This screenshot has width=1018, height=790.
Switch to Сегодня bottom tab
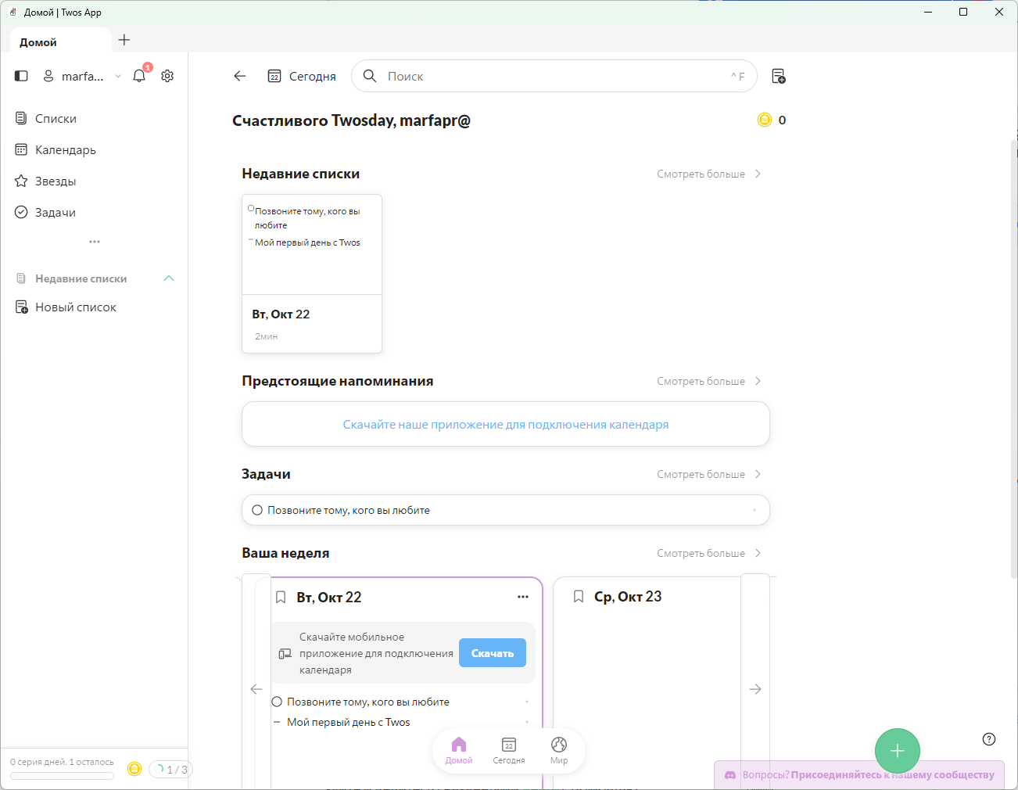[509, 751]
